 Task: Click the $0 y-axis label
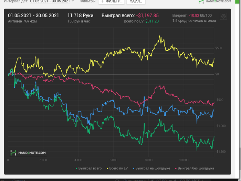pyautogui.click(x=217, y=74)
